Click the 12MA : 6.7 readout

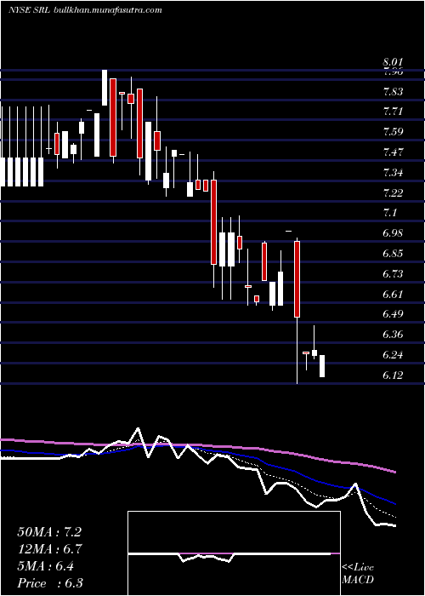point(49,549)
